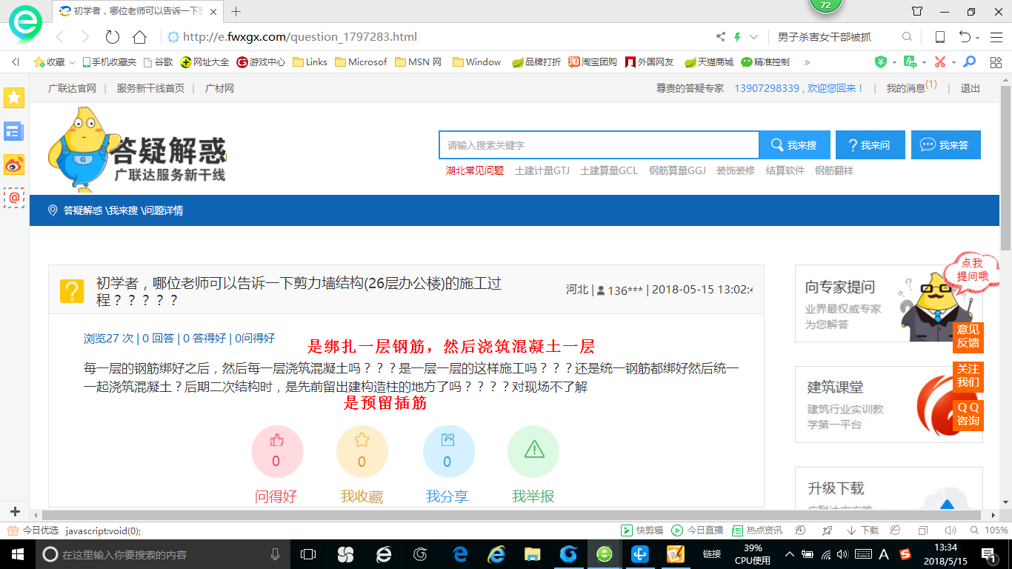
Task: Click the green yen shield icon
Action: 881,62
